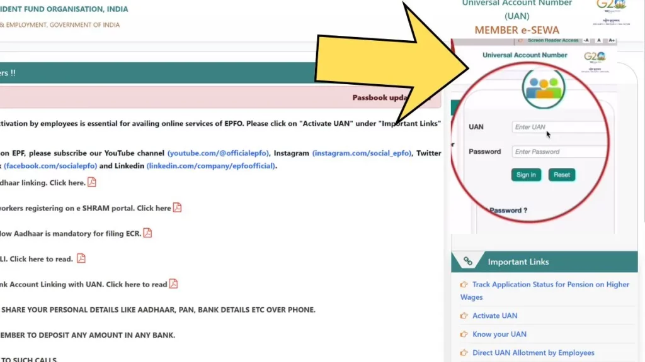Click PDF icon for Aadhaar mandatory ECR notice

(x=147, y=233)
